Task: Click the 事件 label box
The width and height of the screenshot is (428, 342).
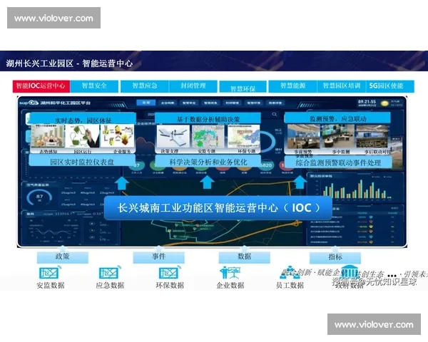Action: 158,257
